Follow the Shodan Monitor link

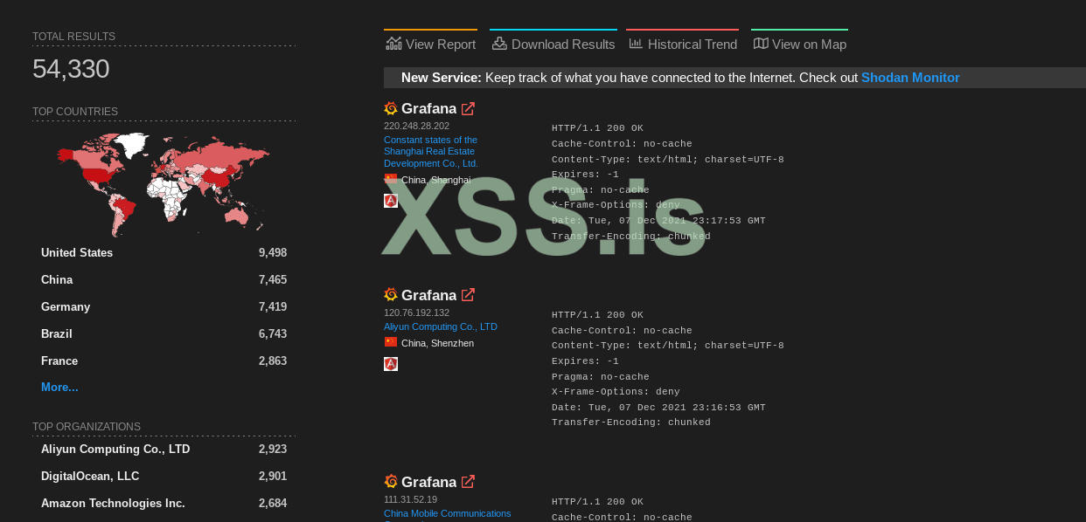point(910,78)
